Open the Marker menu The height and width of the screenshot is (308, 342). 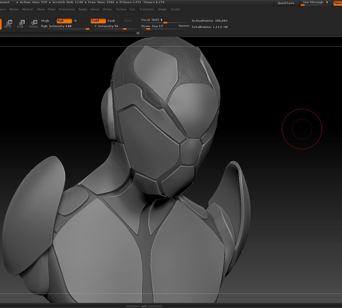[14, 9]
